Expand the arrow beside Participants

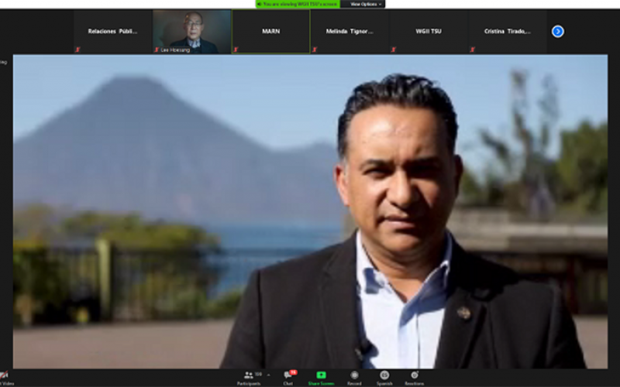[269, 375]
